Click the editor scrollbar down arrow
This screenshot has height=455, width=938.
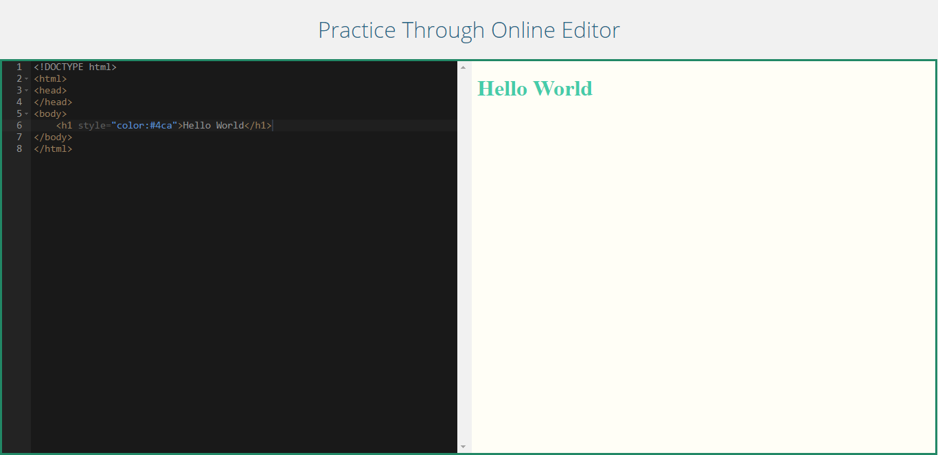(462, 446)
